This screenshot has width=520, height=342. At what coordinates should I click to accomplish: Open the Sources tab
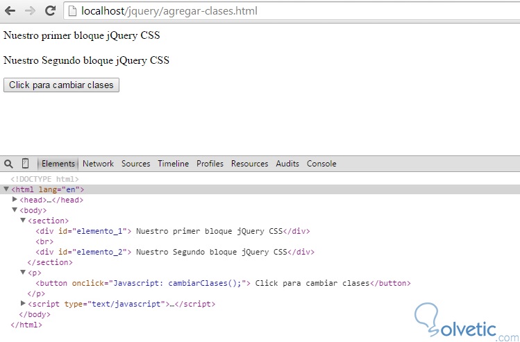point(135,164)
